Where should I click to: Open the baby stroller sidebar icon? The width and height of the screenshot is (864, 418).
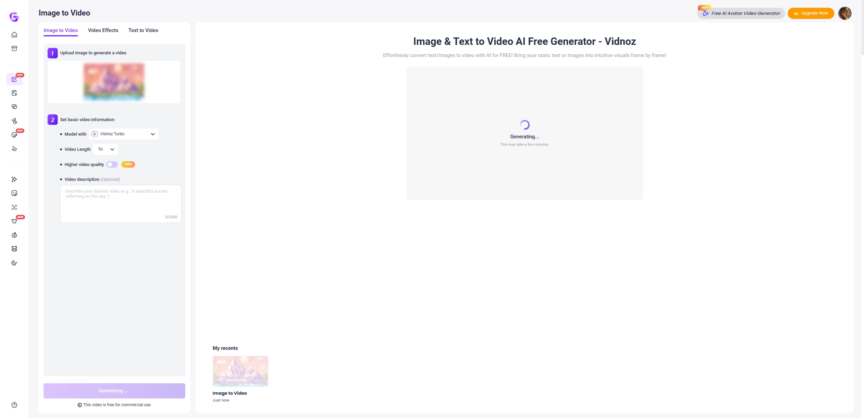14,263
